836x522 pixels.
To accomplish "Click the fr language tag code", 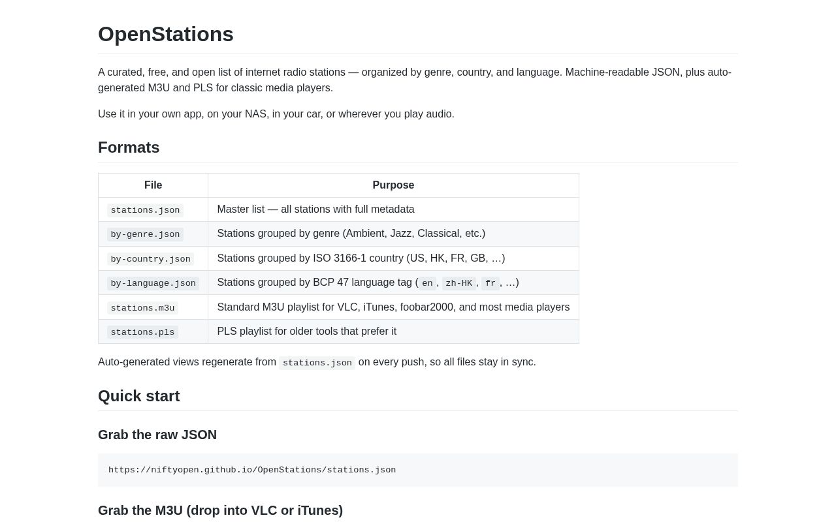I will [x=490, y=283].
